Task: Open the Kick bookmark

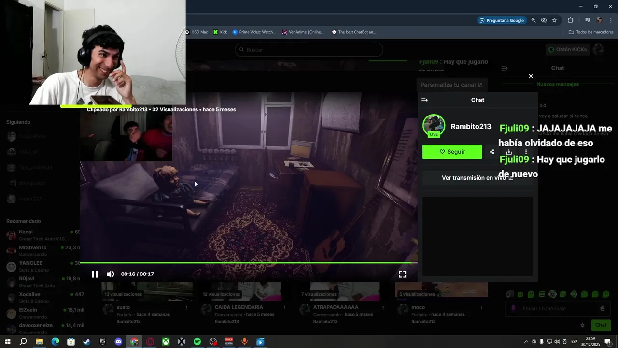Action: [x=220, y=32]
